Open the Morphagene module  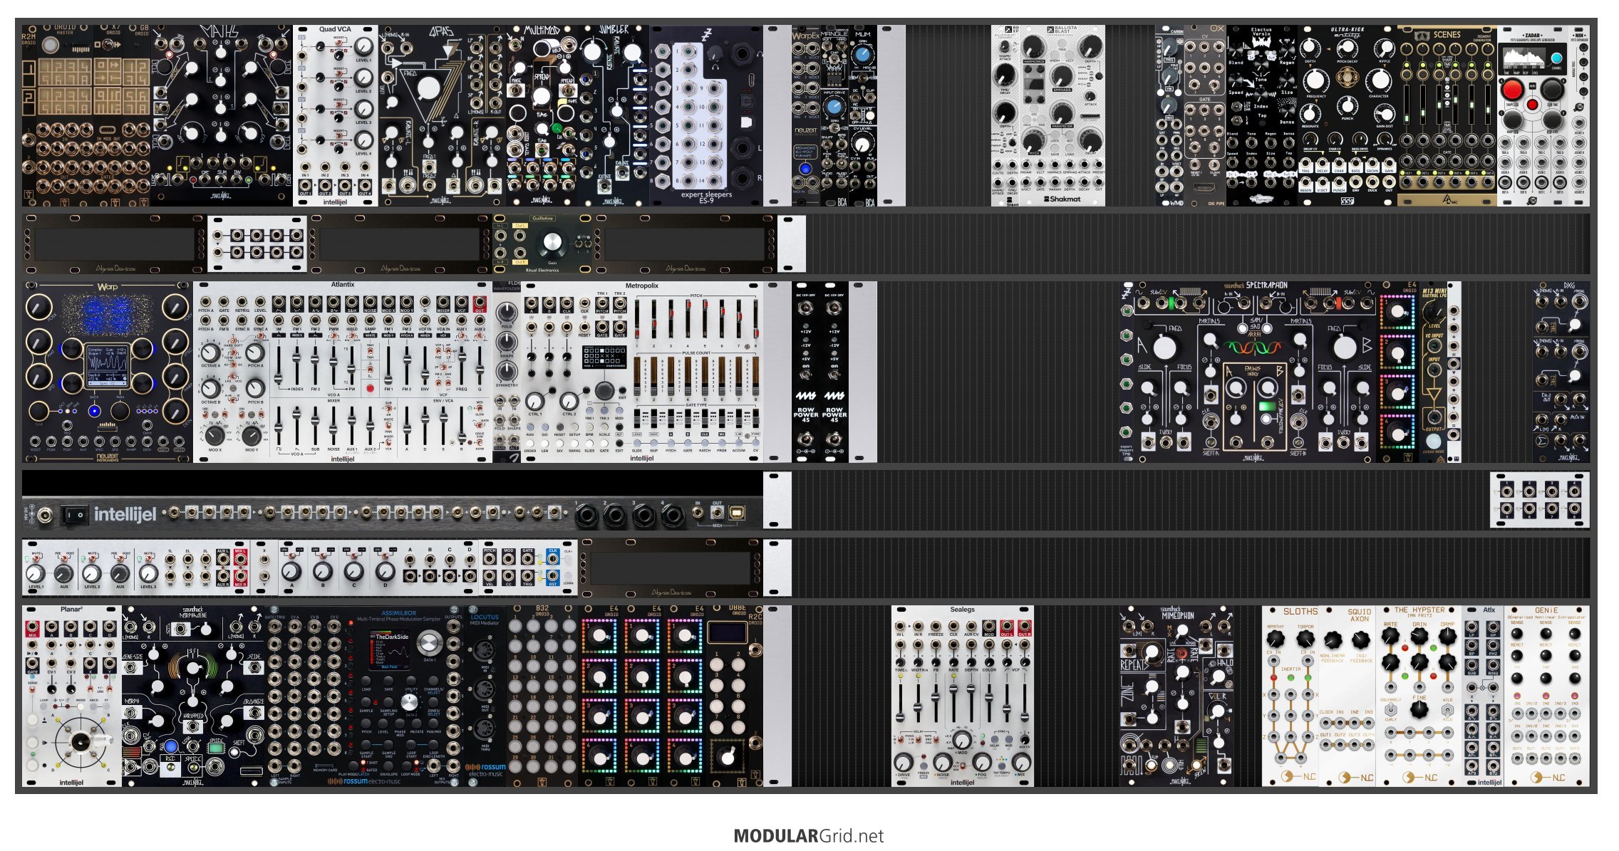click(x=193, y=696)
